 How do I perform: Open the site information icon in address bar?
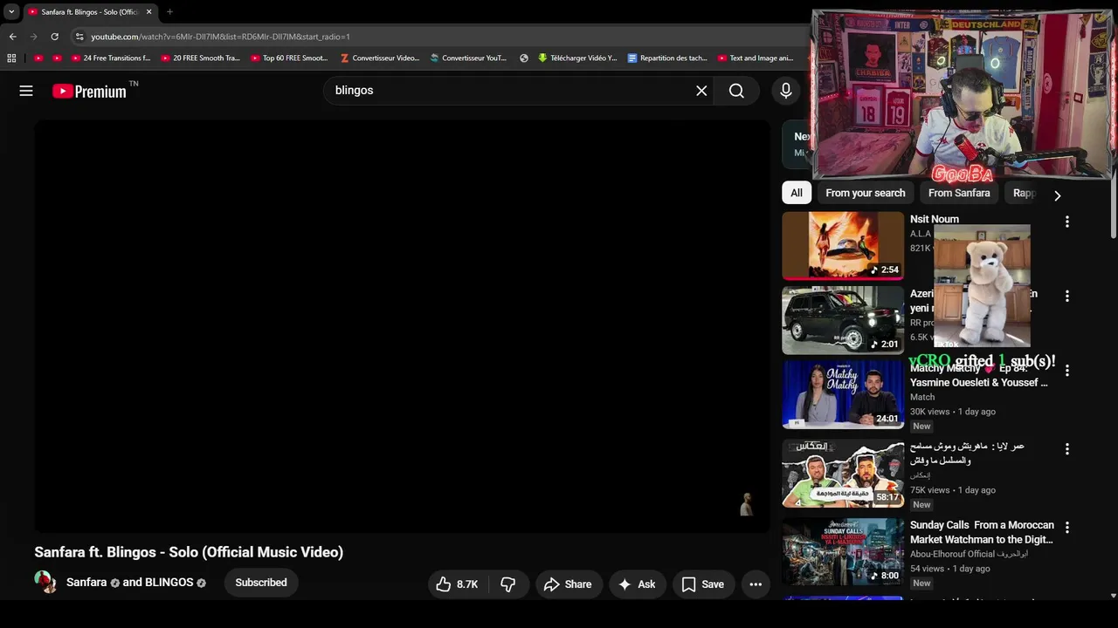(x=79, y=37)
